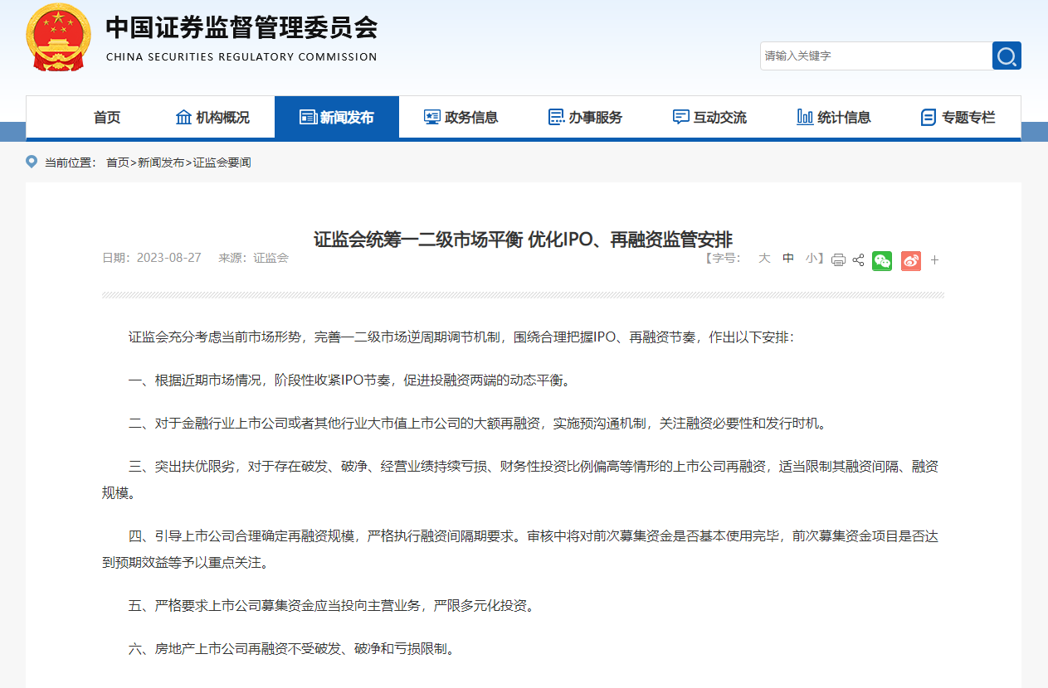Go to the 政务信息 navigation tab

[461, 117]
